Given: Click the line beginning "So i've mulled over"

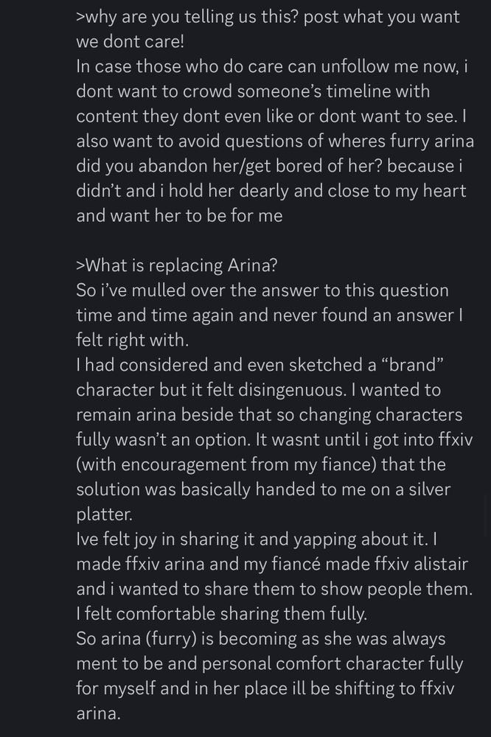Looking at the screenshot, I should pyautogui.click(x=262, y=290).
